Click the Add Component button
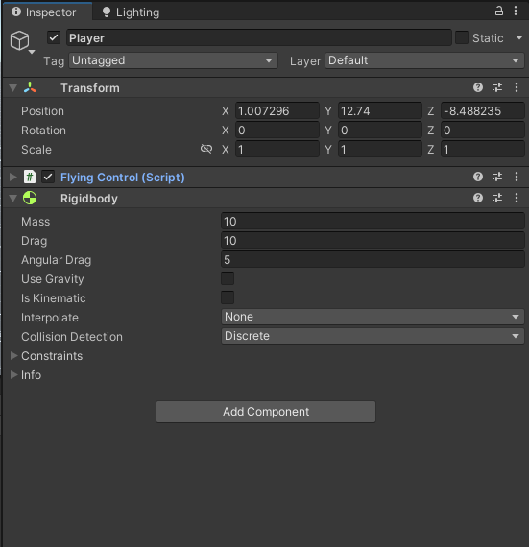Screen dimensions: 529x547 tap(266, 412)
